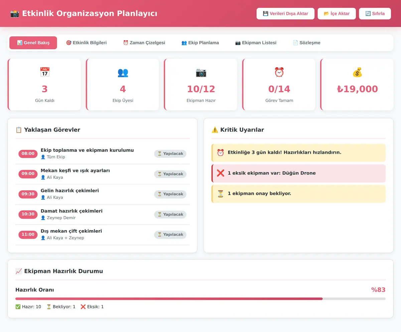Click Yapılacak badge on Gelin hazırlık çekimleri
The width and height of the screenshot is (401, 332).
(x=170, y=194)
